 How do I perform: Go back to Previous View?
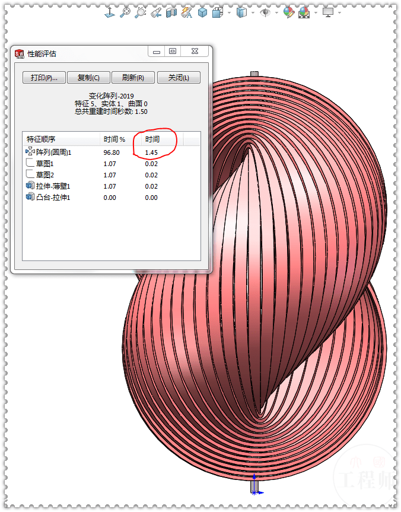tap(156, 12)
